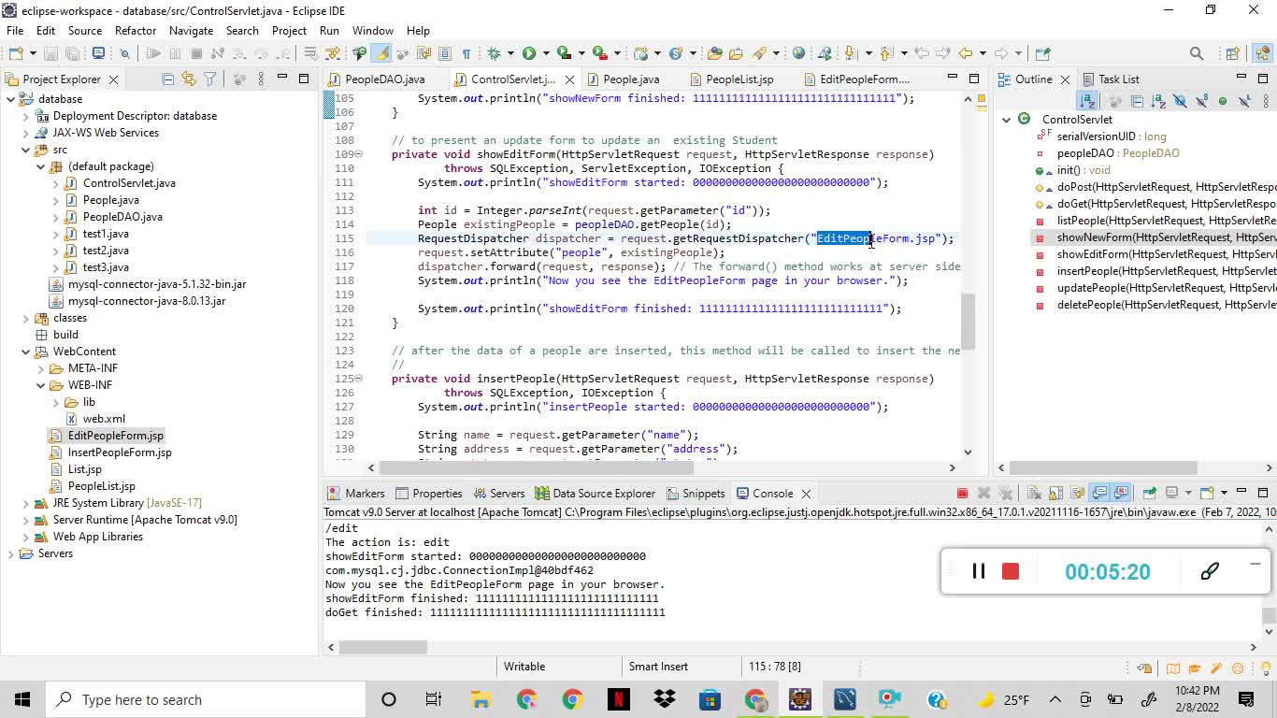1277x718 pixels.
Task: Expand JRE System Library node
Action: click(26, 503)
